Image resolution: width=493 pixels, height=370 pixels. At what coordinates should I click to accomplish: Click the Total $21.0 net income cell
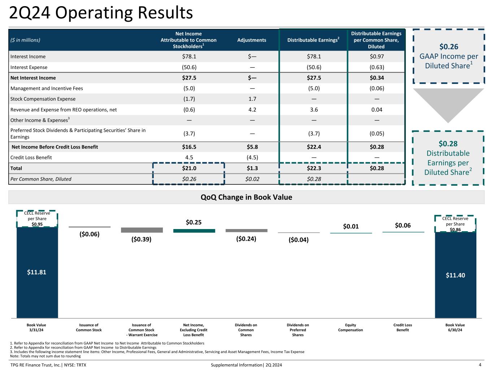pos(189,168)
